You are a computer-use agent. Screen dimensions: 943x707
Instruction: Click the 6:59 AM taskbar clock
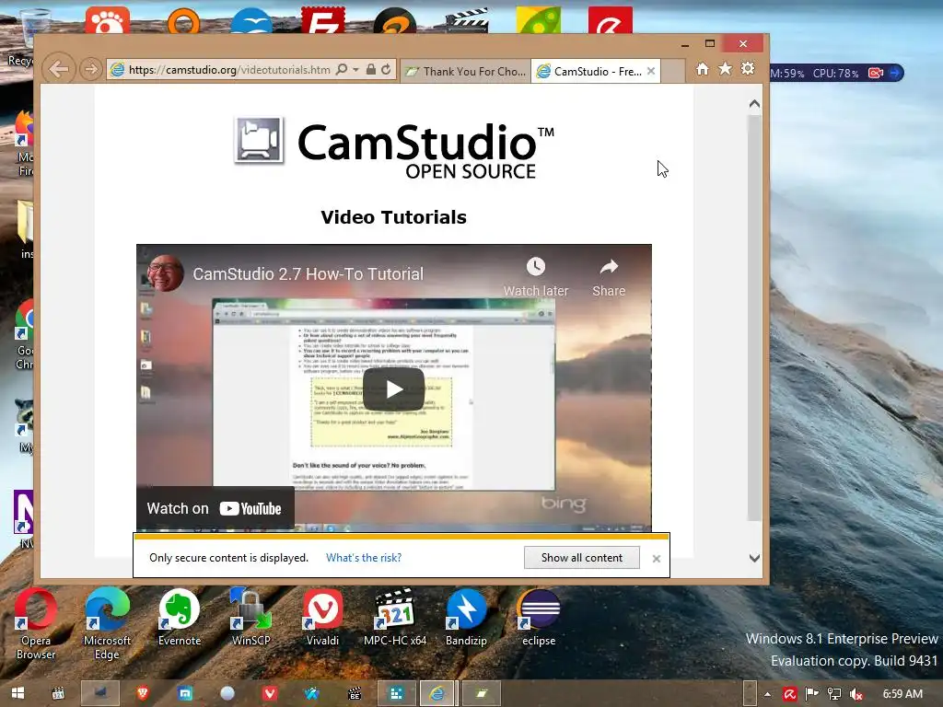(902, 694)
